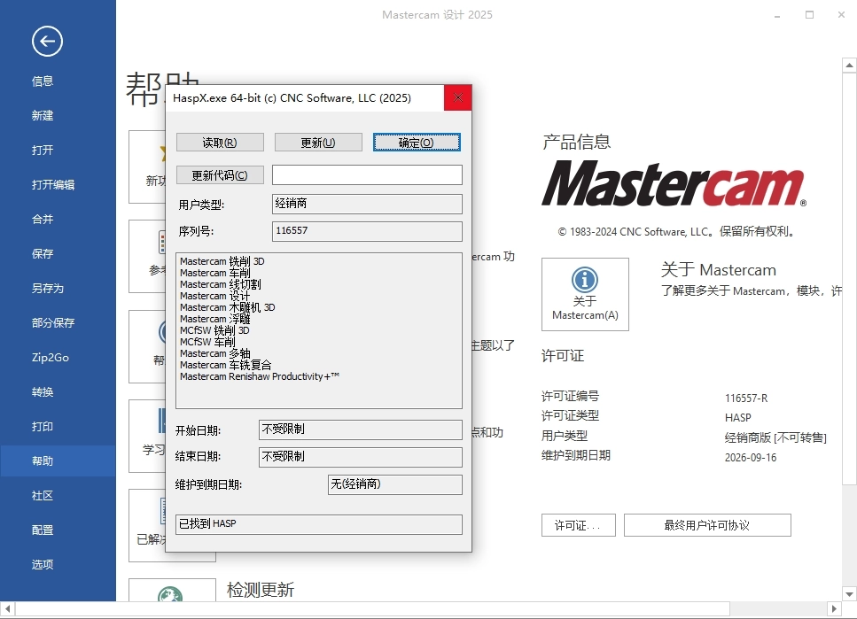Confirm with the 确定(O) button
857x619 pixels.
click(x=417, y=143)
